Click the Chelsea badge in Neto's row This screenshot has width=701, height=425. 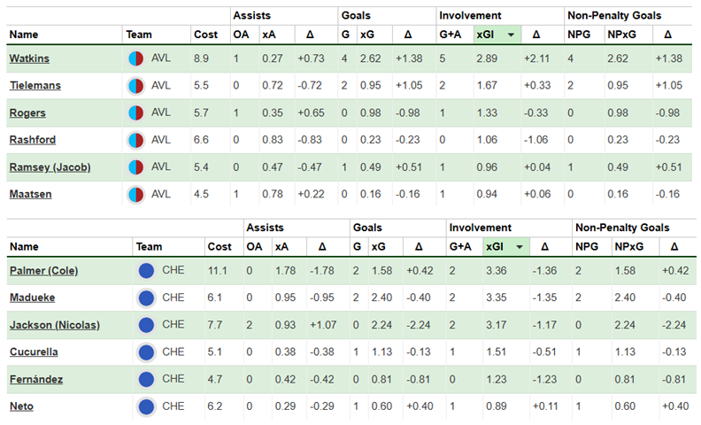[147, 406]
